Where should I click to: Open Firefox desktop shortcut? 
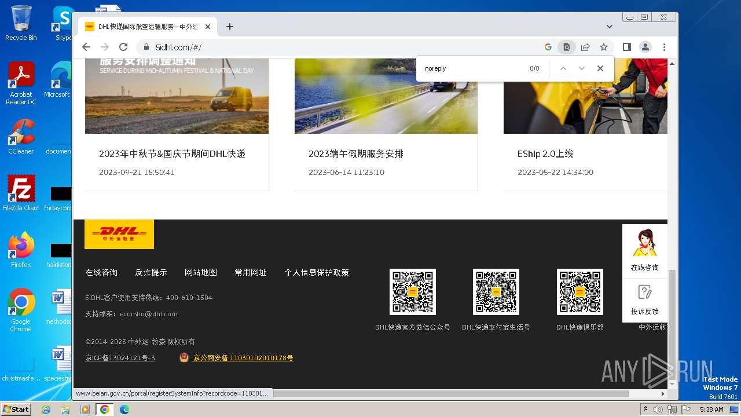(x=21, y=250)
